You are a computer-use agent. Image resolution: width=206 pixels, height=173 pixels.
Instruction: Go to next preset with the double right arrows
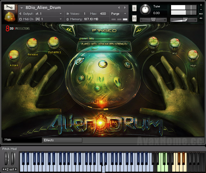tap(139, 30)
